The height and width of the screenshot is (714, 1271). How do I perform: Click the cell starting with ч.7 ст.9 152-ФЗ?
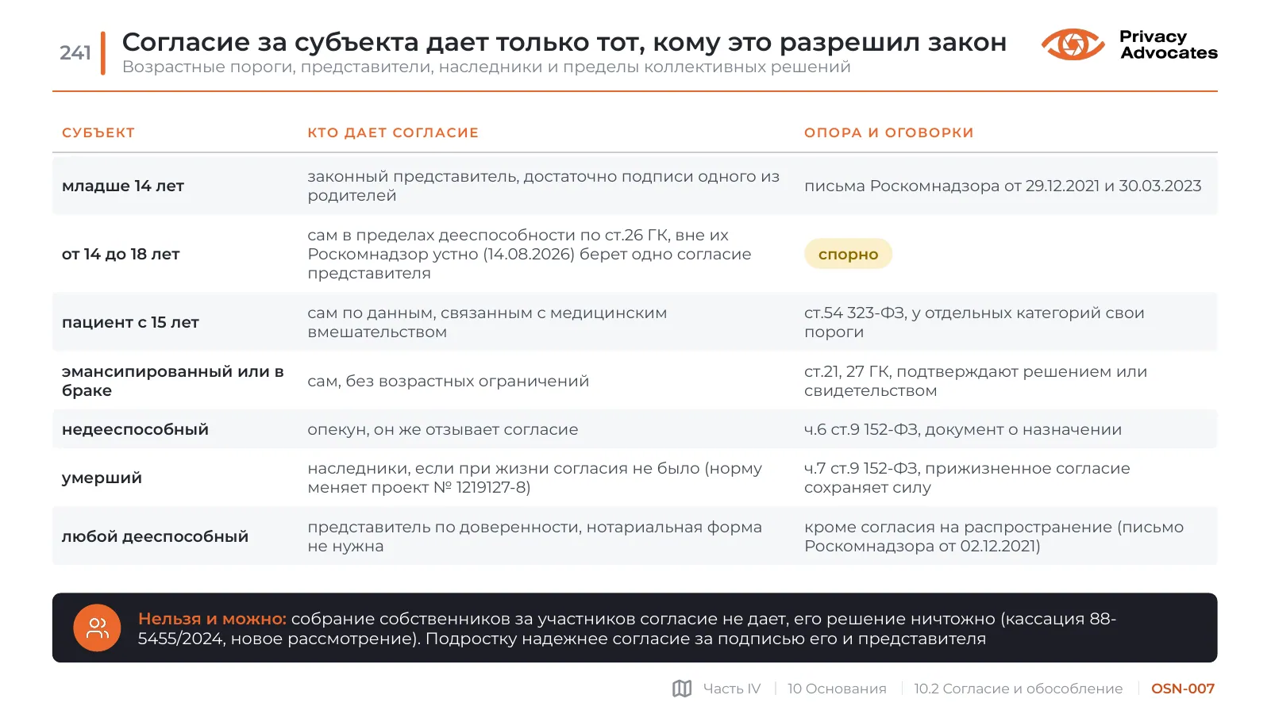[967, 478]
